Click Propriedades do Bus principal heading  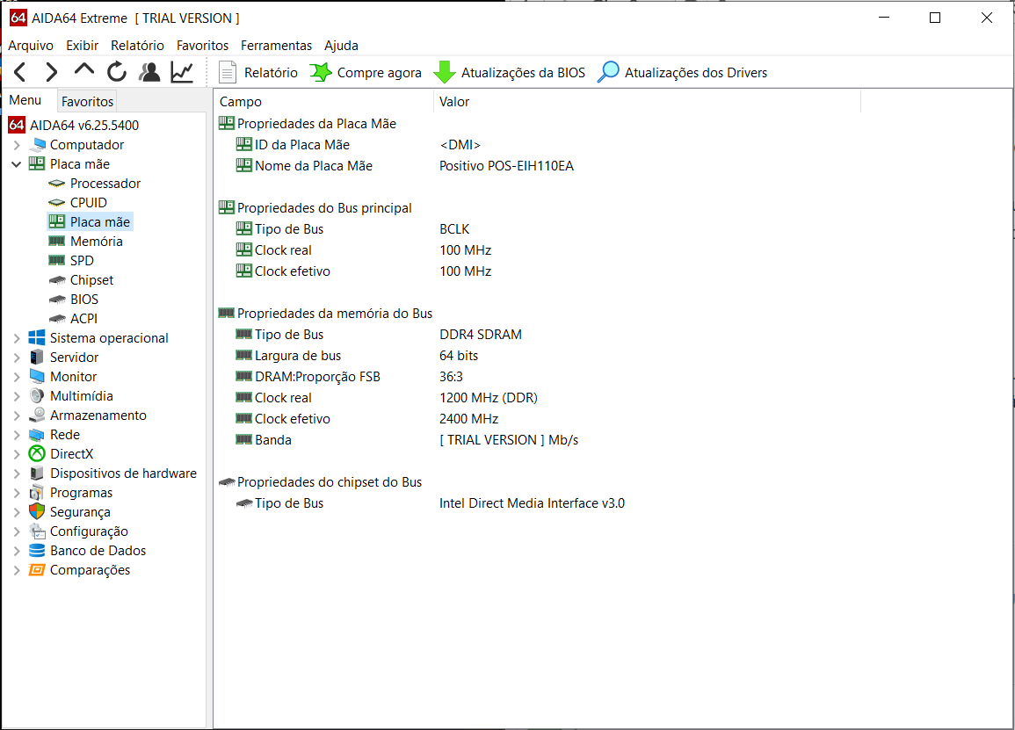(x=324, y=207)
